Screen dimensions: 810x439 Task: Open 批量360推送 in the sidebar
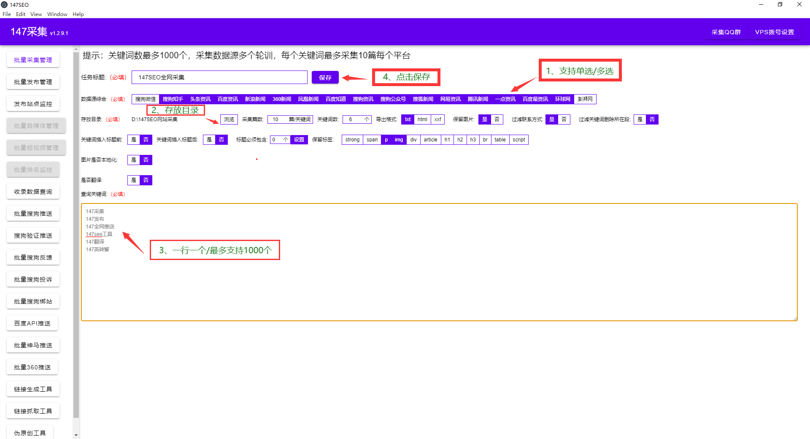[32, 367]
